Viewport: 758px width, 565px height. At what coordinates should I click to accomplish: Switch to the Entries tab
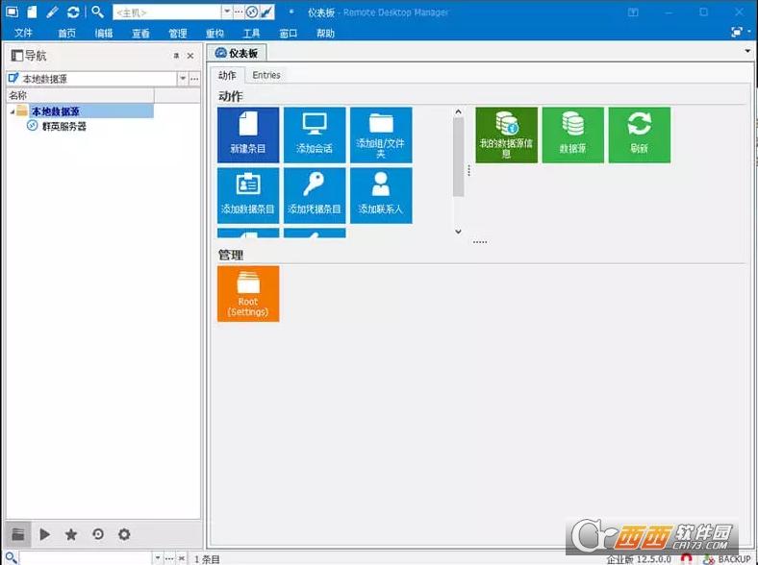[x=266, y=75]
